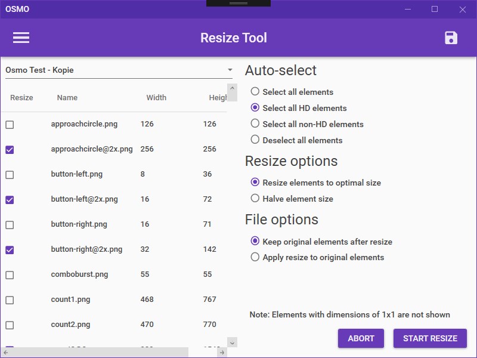
Task: Click the horizontal scrollbar left arrow
Action: (x=5, y=353)
